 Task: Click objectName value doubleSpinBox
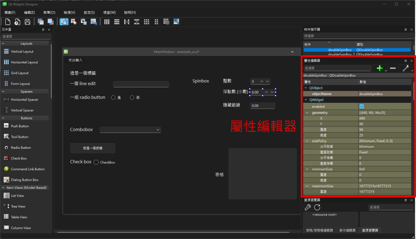pos(385,94)
